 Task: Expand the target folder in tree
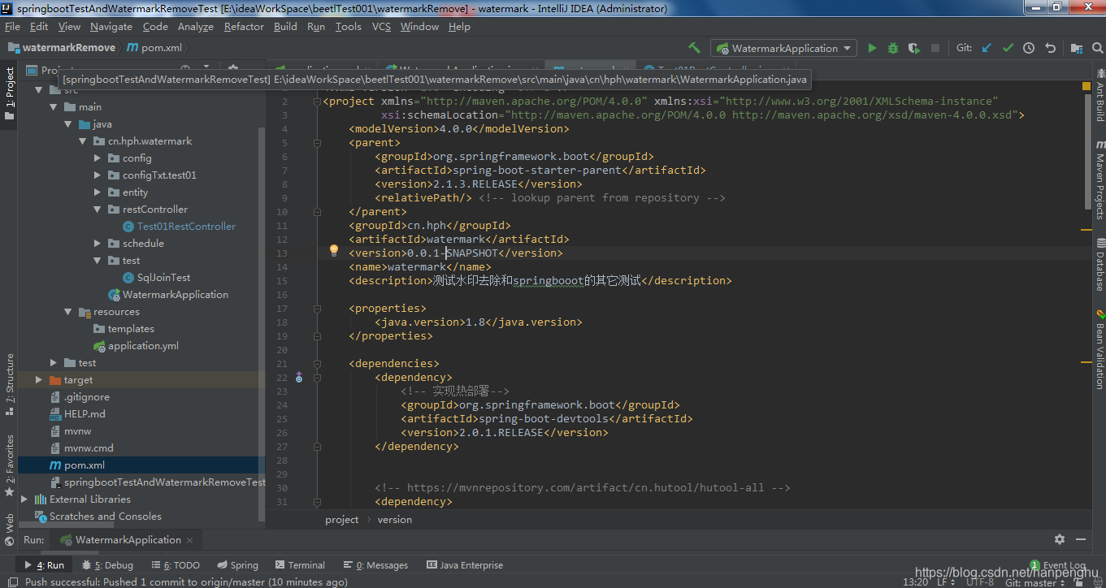point(39,380)
